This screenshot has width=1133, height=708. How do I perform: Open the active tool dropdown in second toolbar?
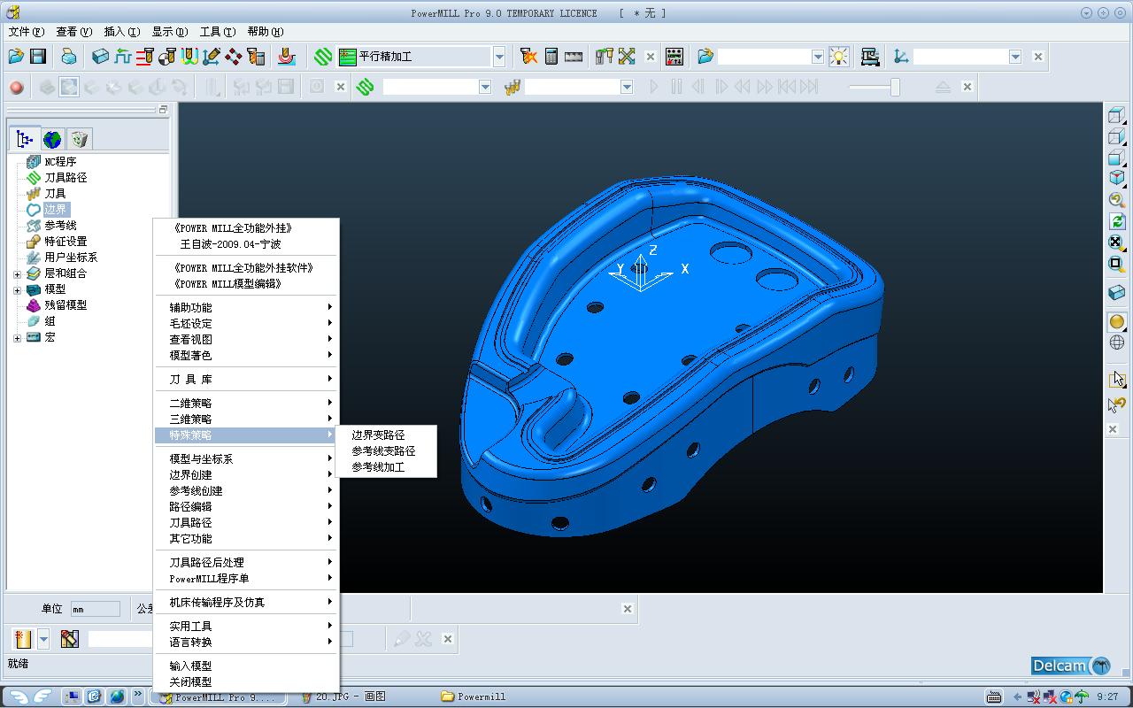[x=627, y=87]
